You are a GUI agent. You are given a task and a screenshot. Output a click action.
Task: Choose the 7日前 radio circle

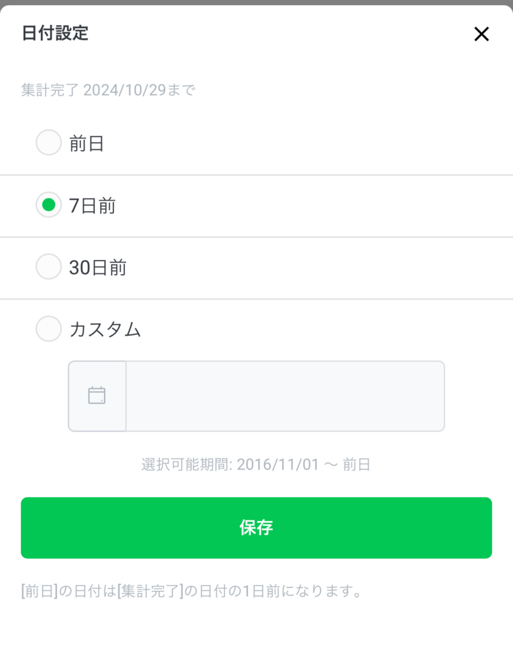pos(49,205)
